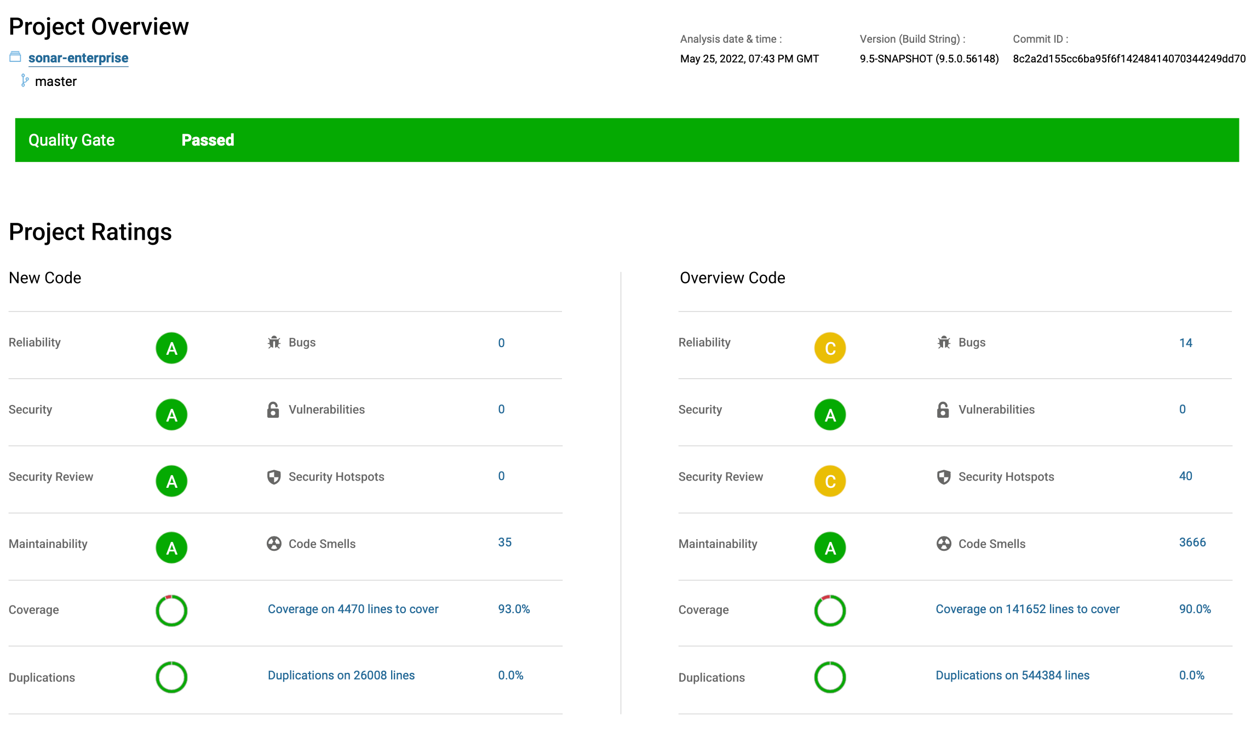This screenshot has width=1251, height=738.
Task: Click the 93.0% new code coverage value
Action: tap(514, 609)
